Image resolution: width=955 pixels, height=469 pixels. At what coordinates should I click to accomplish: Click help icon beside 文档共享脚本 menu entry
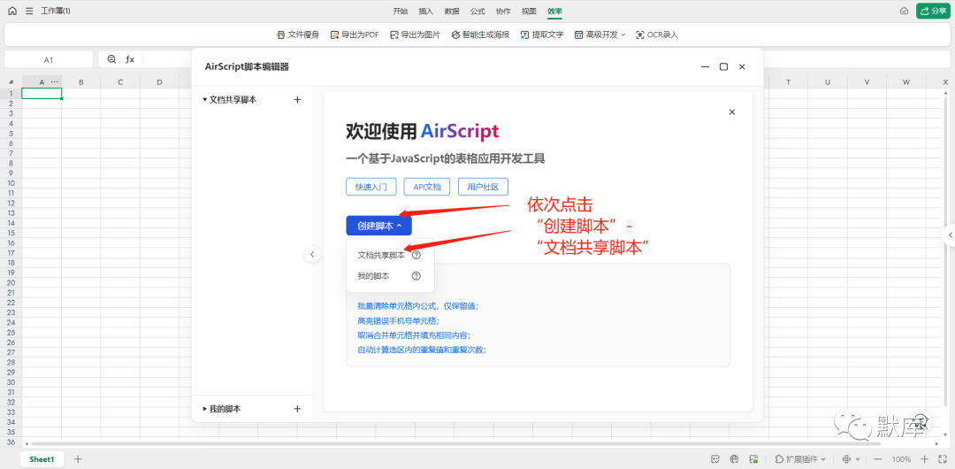coord(416,255)
